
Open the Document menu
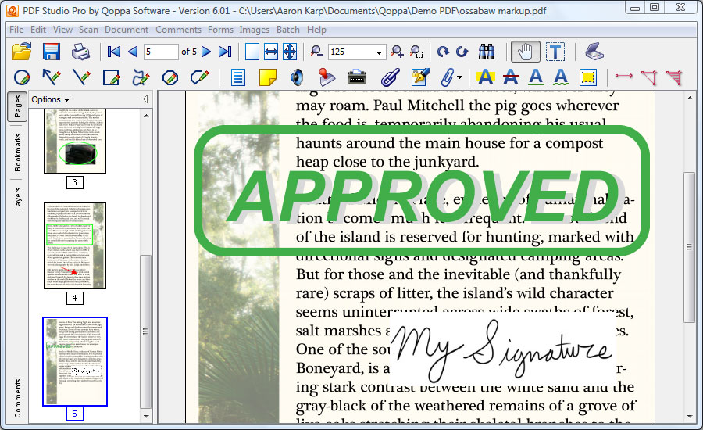click(127, 30)
